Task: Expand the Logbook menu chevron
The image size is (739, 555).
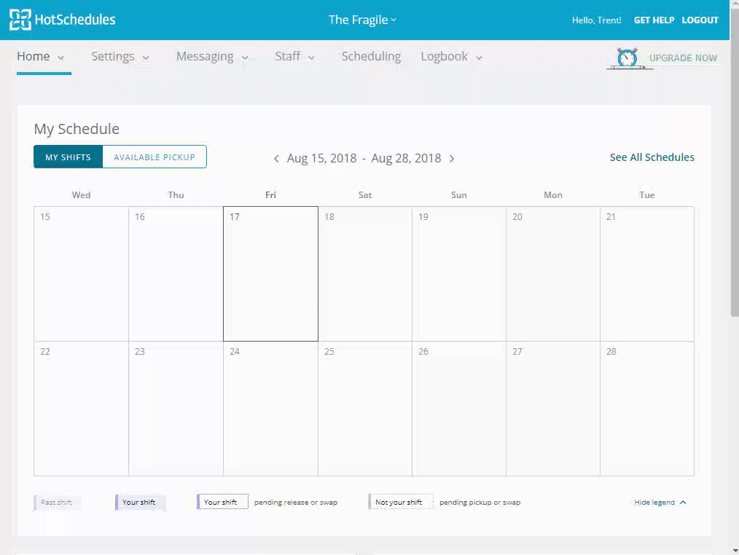Action: click(x=479, y=58)
